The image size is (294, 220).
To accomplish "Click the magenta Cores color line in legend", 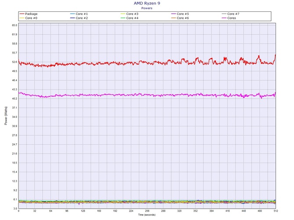I will point(224,18).
